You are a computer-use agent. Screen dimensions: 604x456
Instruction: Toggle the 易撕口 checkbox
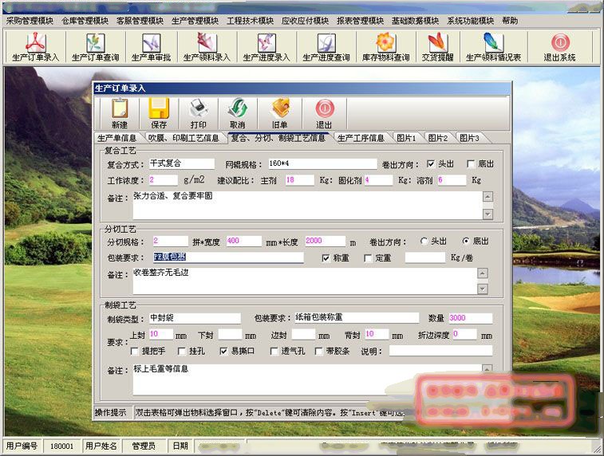223,351
